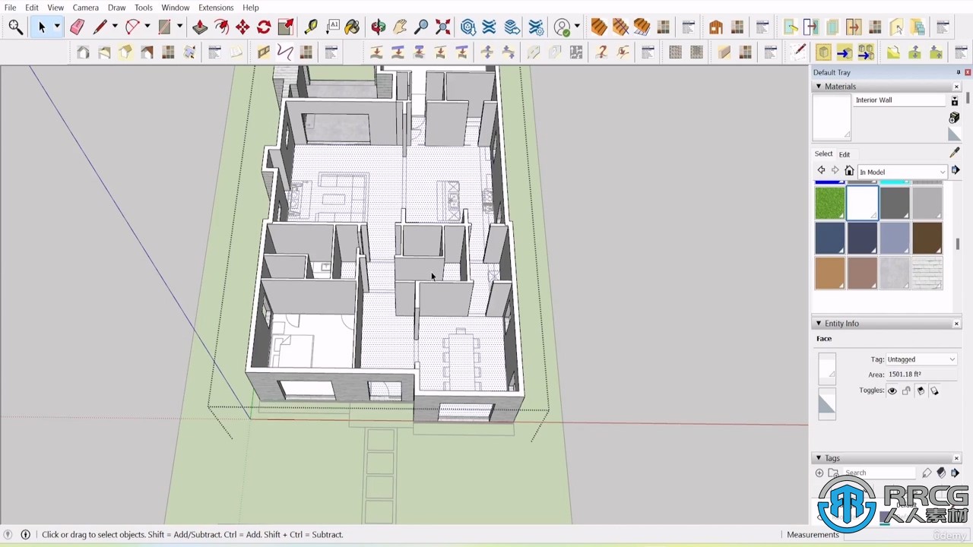Viewport: 973px width, 547px height.
Task: Switch to the Select tab in Materials
Action: click(x=823, y=153)
